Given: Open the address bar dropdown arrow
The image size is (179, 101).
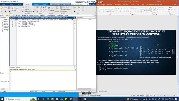Looking at the screenshot, I should click(93, 15).
